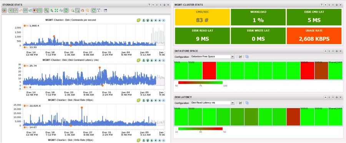346x143 pixels.
Task: Open help for the MGMT-Cluster Stats panel
Action: pyautogui.click(x=321, y=5)
